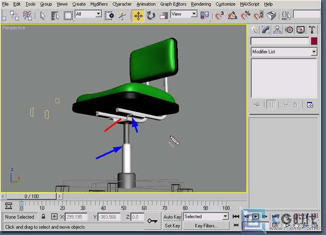
Task: Open the Animation menu
Action: coord(146,4)
